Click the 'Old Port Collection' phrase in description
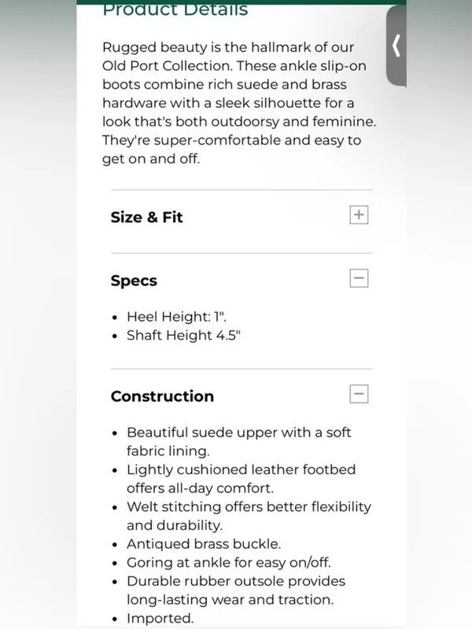This screenshot has width=472, height=629. pos(168,66)
